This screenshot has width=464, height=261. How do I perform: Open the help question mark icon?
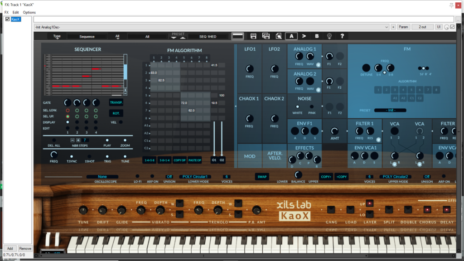(342, 36)
